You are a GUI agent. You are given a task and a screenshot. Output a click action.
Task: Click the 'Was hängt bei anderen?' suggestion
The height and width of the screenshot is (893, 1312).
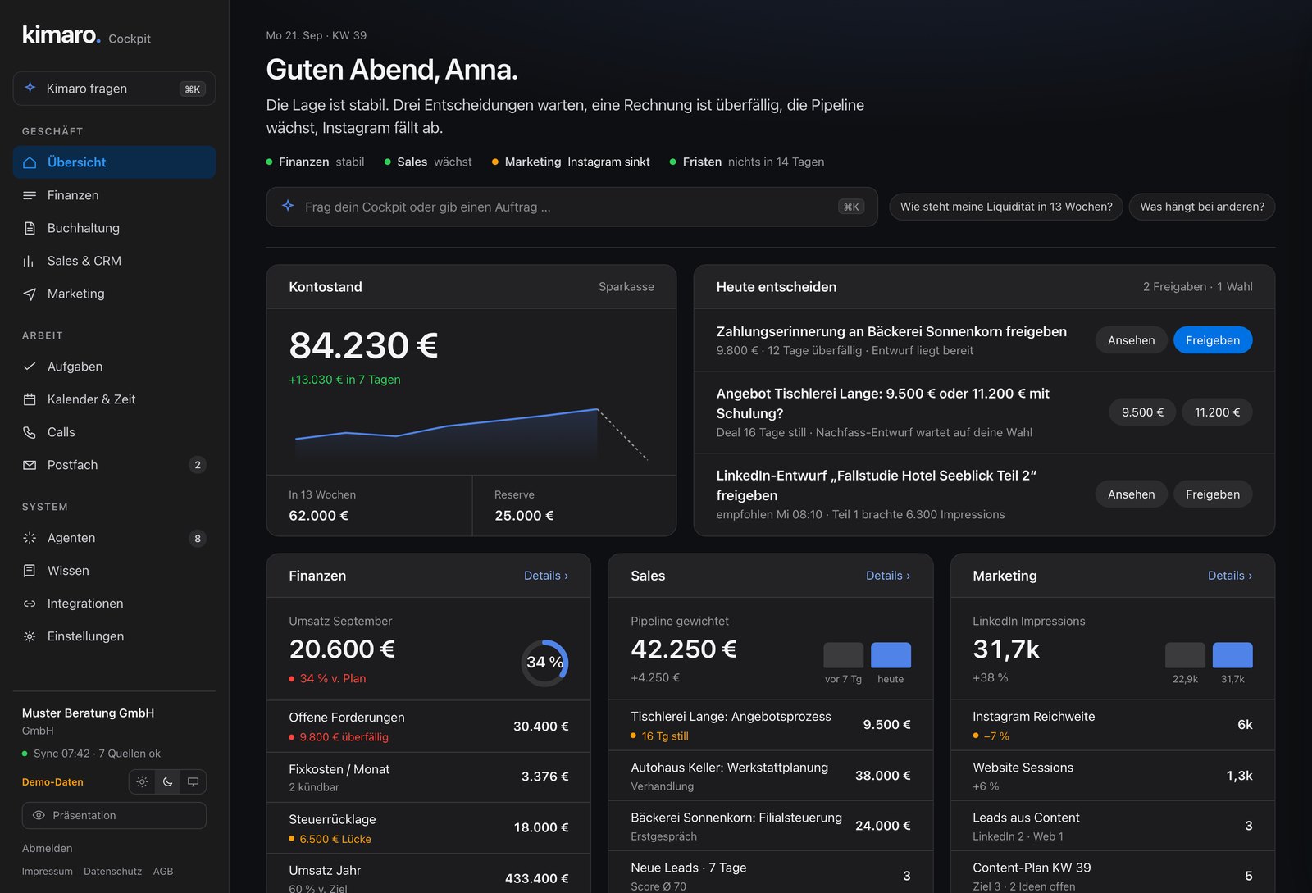[x=1202, y=207]
